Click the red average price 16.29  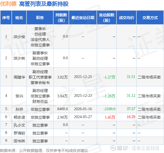(131, 117)
